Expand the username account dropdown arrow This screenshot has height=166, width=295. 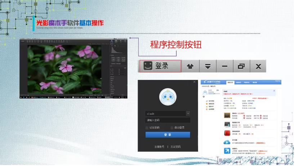188,113
